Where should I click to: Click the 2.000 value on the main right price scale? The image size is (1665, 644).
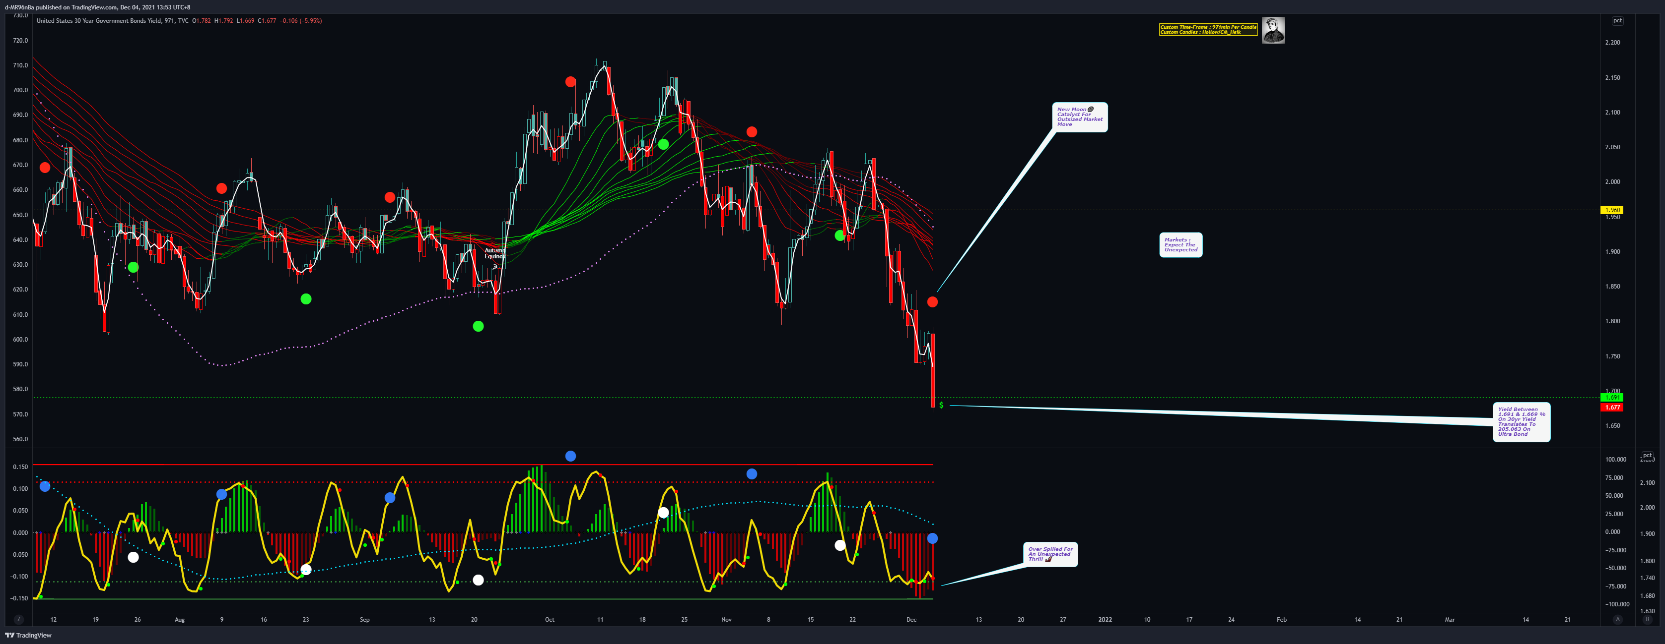coord(1613,182)
